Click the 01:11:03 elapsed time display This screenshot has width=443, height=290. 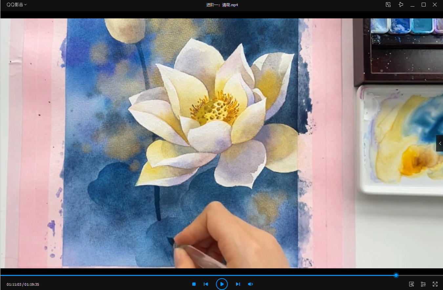click(x=14, y=284)
